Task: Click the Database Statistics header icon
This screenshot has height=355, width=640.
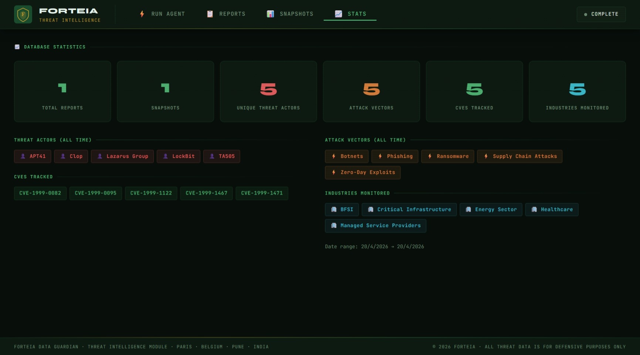Action: tap(17, 47)
